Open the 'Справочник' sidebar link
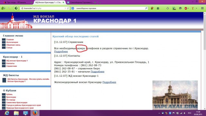The height and width of the screenshot is (116, 206). coord(12,66)
